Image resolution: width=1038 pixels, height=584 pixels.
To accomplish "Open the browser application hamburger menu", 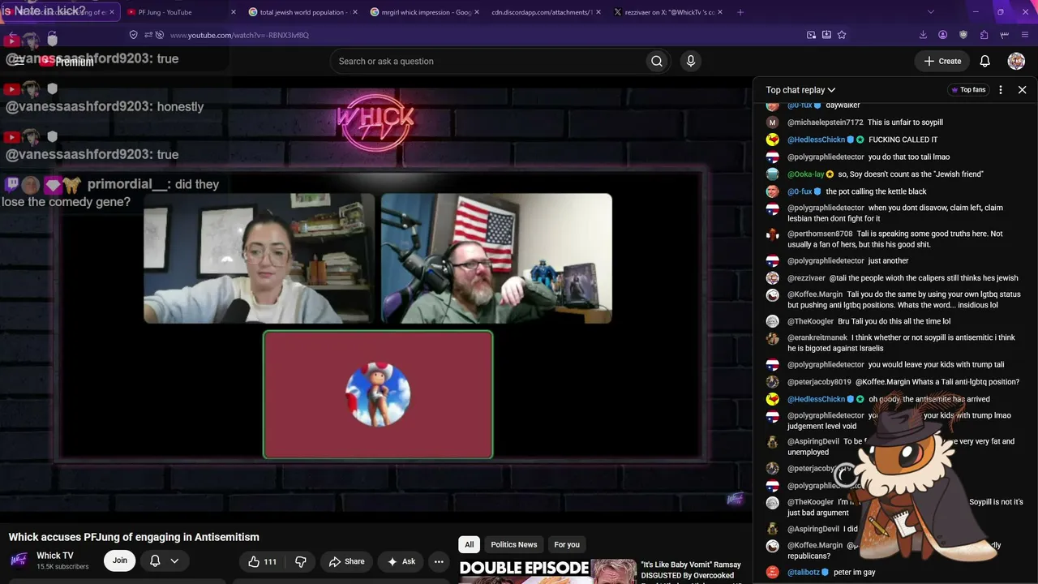I will 1025,35.
